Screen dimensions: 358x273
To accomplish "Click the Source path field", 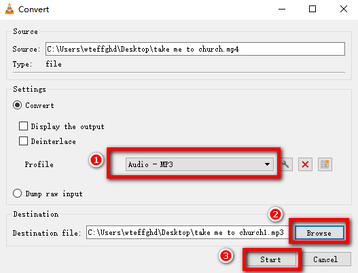I will (x=195, y=49).
